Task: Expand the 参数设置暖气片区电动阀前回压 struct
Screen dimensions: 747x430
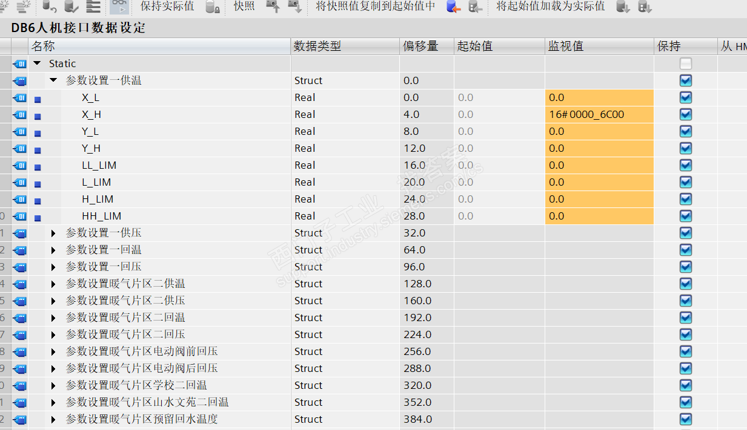Action: click(x=53, y=351)
